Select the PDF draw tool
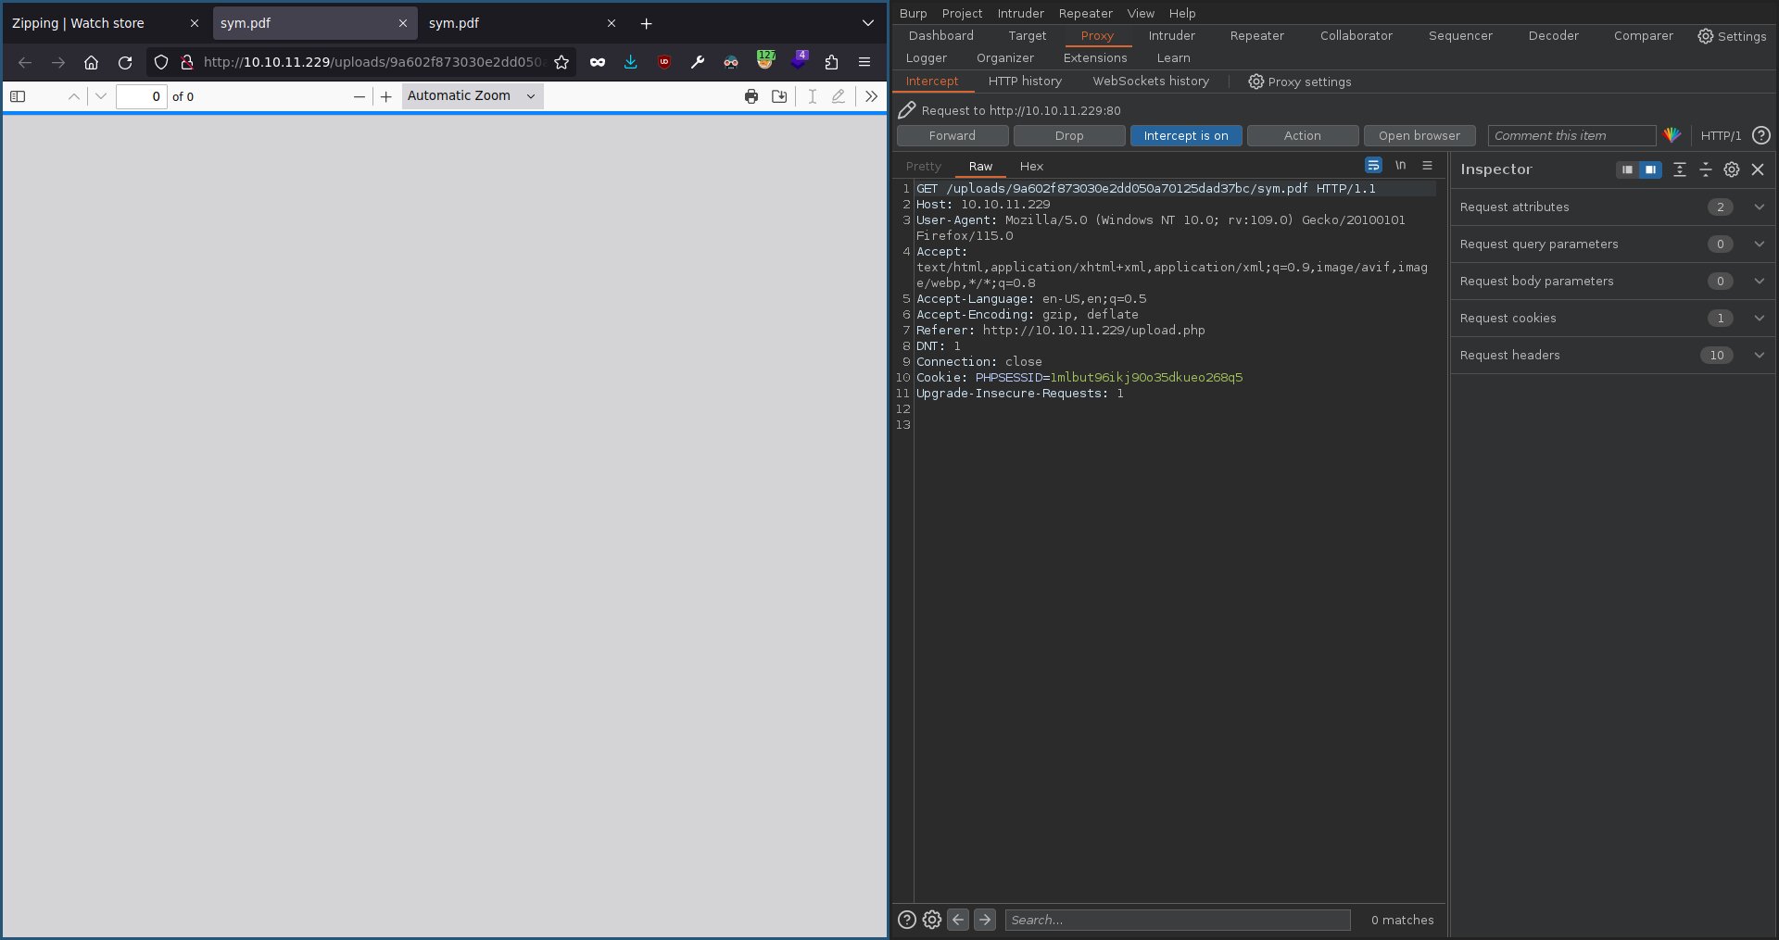This screenshot has width=1779, height=940. pos(839,96)
